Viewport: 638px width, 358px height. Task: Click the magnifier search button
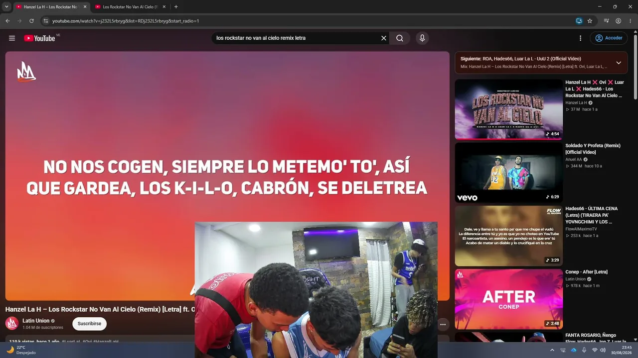pyautogui.click(x=400, y=38)
